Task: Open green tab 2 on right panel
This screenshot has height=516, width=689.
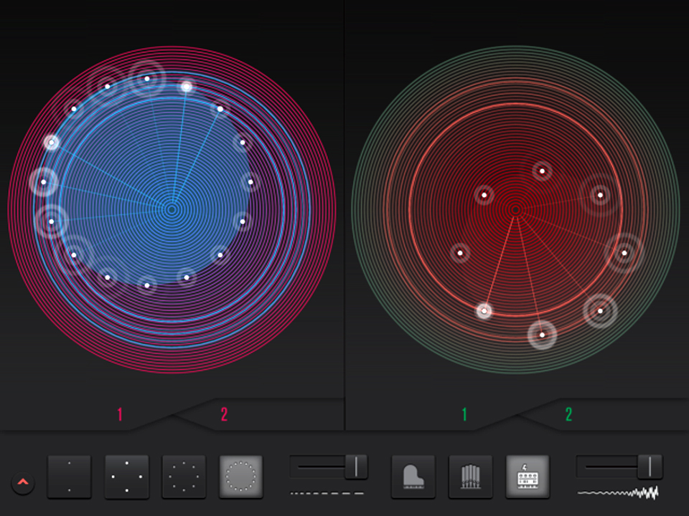Action: click(568, 414)
